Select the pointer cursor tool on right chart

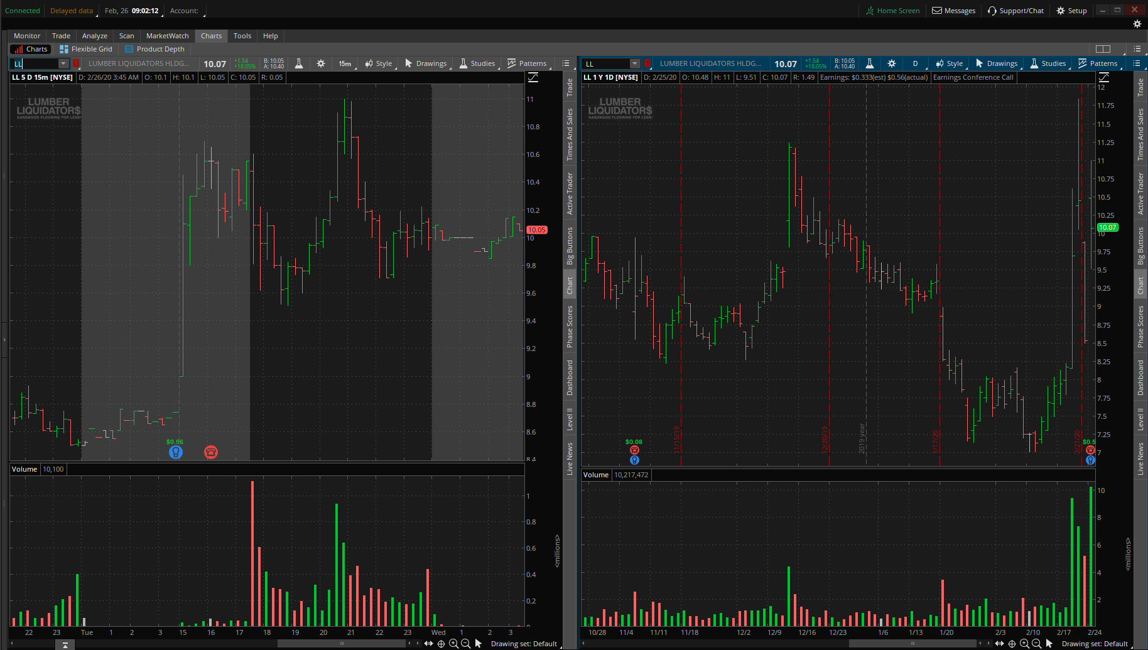pyautogui.click(x=1049, y=644)
